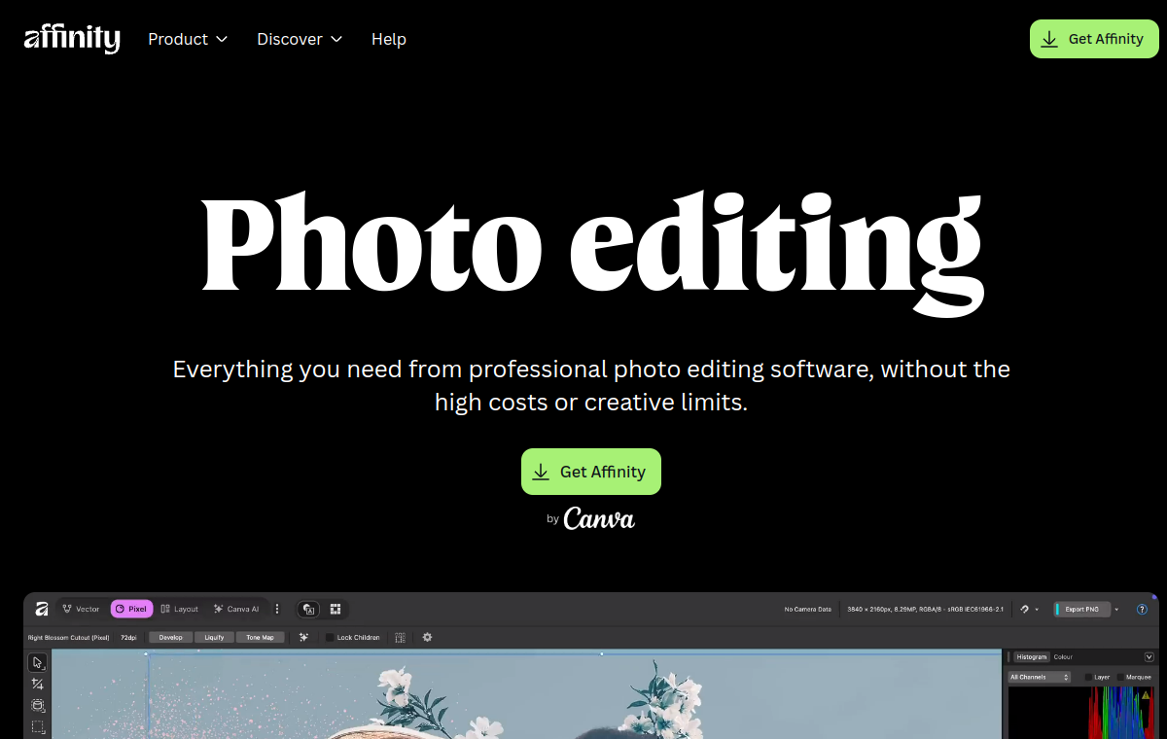The image size is (1167, 739).
Task: Click Right Blossom Cutout (Pixel) label
Action: pos(68,638)
